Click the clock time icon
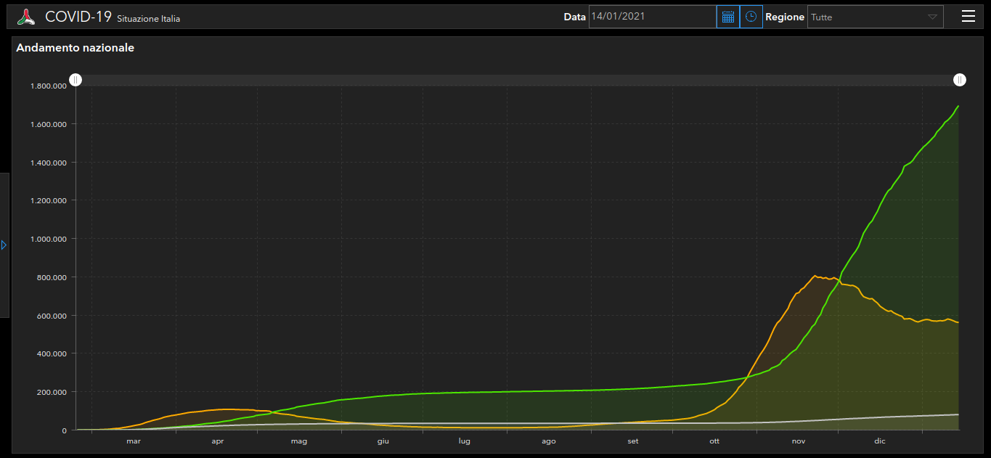Viewport: 991px width, 458px height. pos(751,17)
